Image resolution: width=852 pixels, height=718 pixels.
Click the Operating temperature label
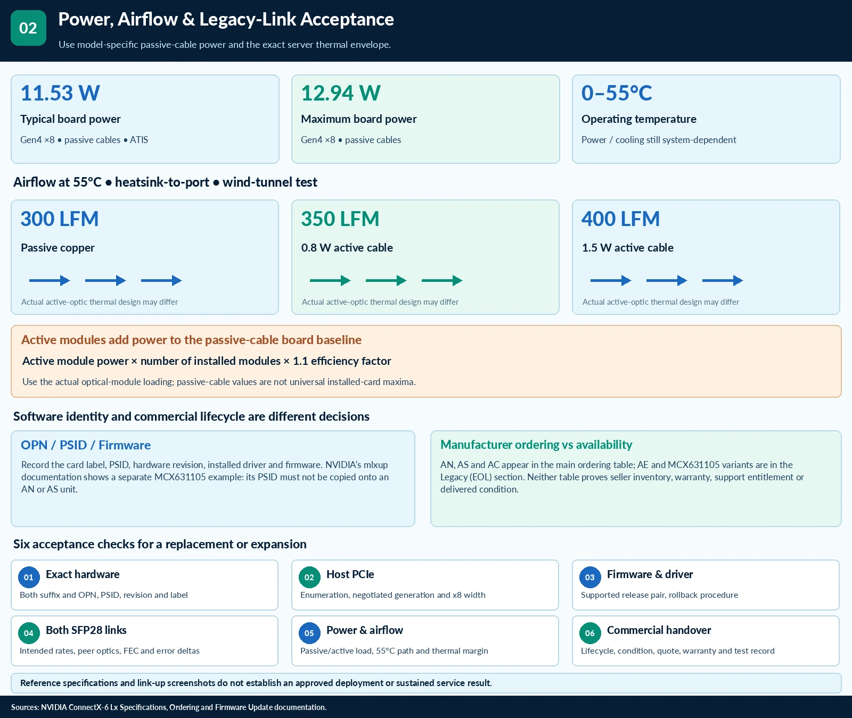639,119
